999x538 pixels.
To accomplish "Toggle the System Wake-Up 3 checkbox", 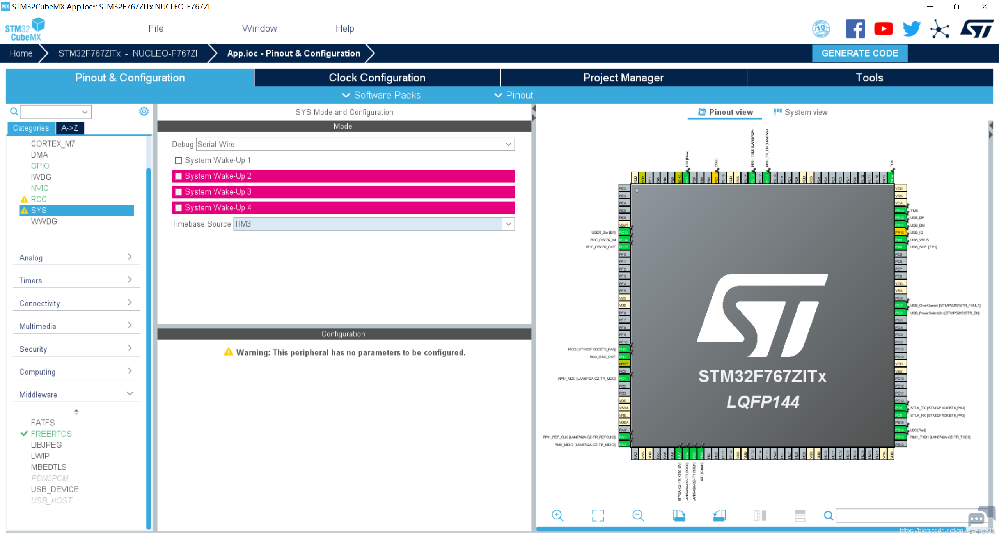I will pos(178,192).
